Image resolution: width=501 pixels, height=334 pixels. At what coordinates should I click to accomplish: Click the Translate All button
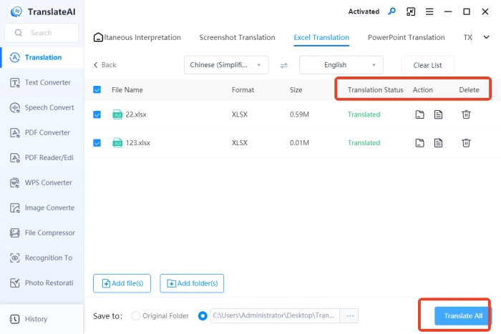click(463, 315)
